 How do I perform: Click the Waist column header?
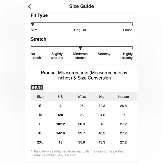[x=81, y=97]
